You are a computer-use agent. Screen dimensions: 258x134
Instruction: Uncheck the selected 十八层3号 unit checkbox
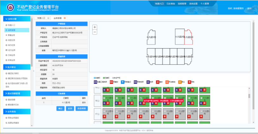pyautogui.click(x=141, y=98)
